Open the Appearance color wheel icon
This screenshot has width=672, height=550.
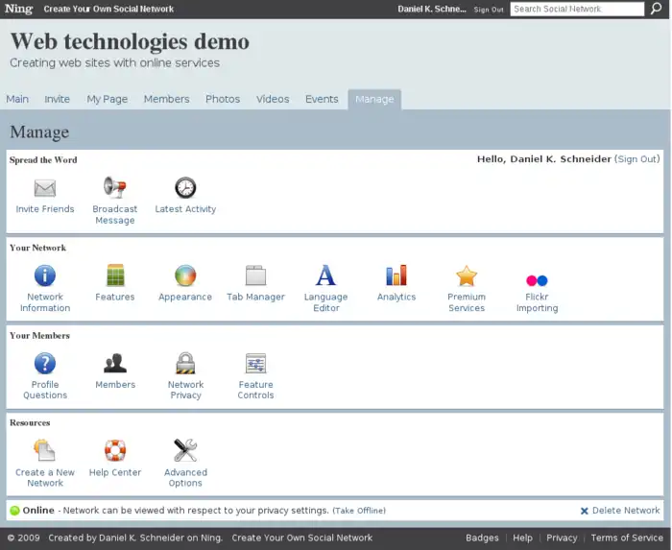point(185,276)
